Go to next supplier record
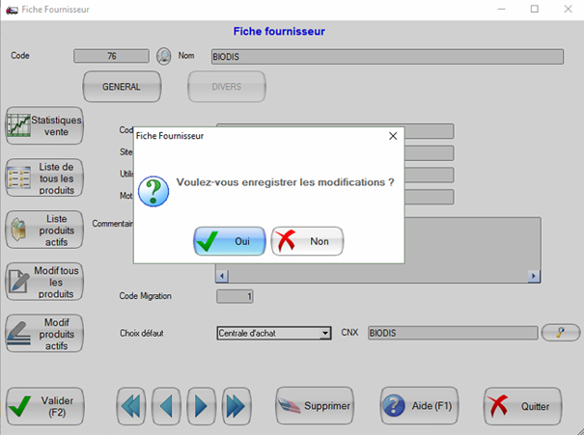Image resolution: width=584 pixels, height=435 pixels. click(x=200, y=406)
